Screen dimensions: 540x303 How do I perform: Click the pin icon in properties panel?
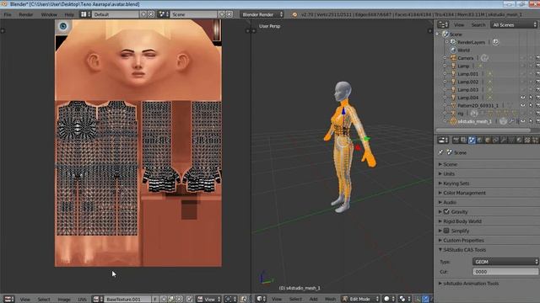point(440,152)
